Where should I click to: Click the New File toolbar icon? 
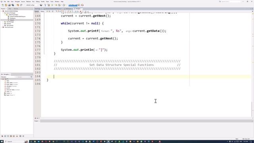[3, 5]
